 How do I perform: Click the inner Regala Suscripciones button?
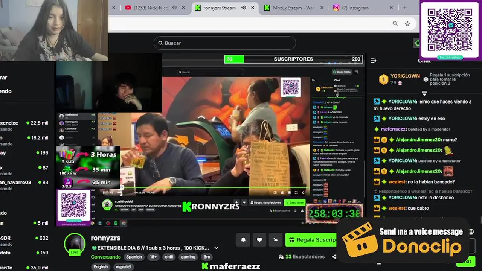point(266,202)
